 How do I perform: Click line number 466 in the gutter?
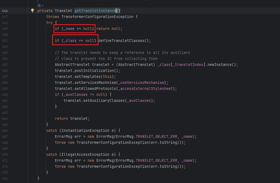coord(5,130)
